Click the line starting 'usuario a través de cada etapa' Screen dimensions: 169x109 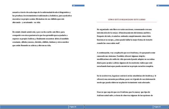pos(41,12)
